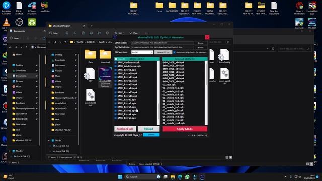The height and width of the screenshot is (181, 322).
Task: Click the Cut icon in Explorer toolbar
Action: coord(67,33)
